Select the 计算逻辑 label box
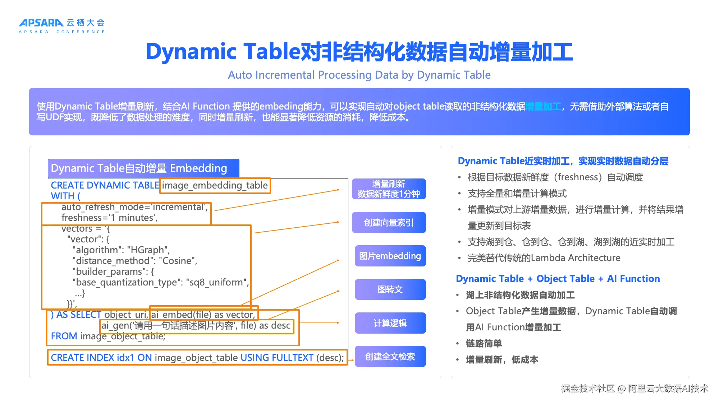719x404 pixels. (x=390, y=323)
